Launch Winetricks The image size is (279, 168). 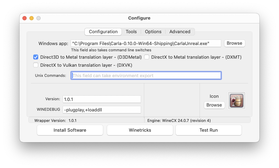pos(140,130)
